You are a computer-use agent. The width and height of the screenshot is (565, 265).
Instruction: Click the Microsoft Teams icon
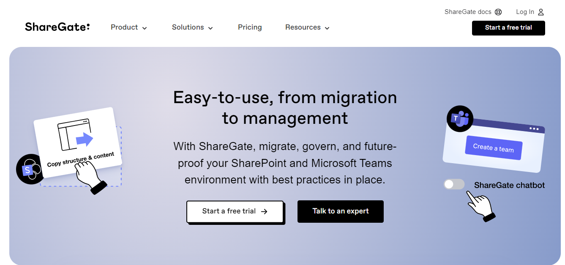460,119
